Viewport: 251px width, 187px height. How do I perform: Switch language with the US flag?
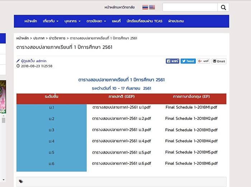152,7
